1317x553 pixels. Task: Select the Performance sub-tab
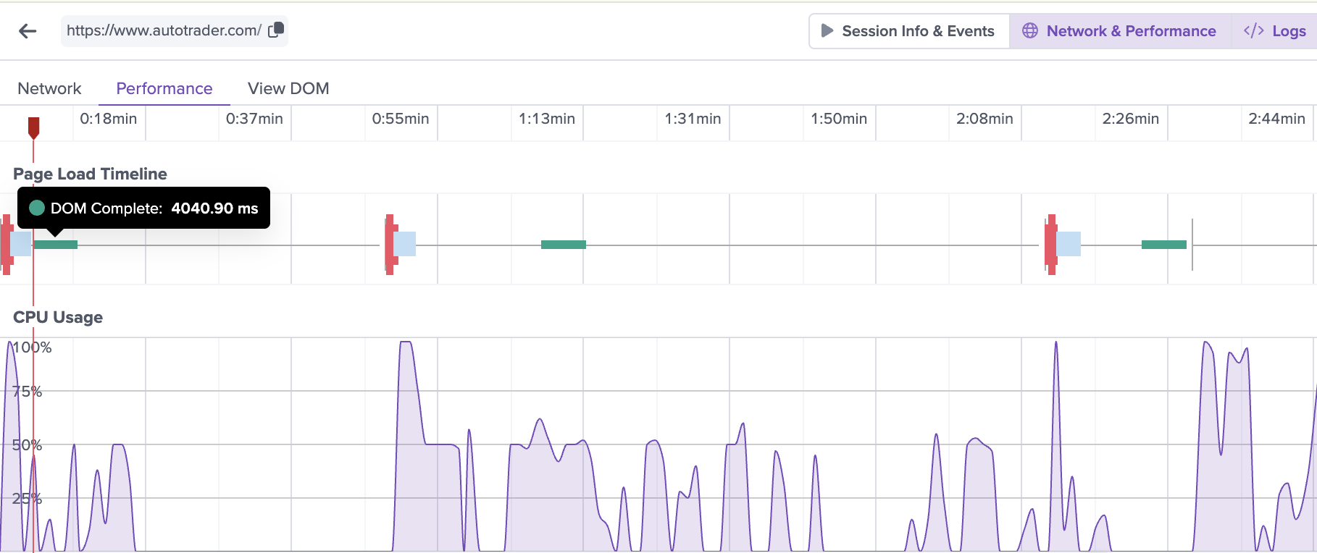click(164, 88)
